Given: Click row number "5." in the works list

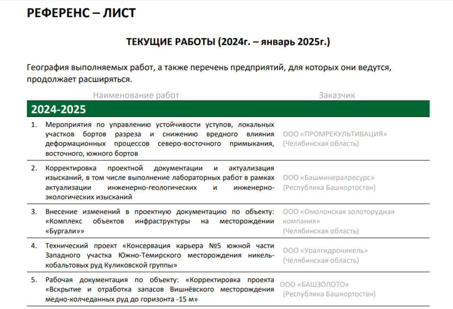Looking at the screenshot, I should pyautogui.click(x=34, y=280).
